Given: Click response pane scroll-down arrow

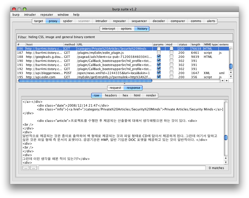Looking at the screenshot, I should coord(226,162).
